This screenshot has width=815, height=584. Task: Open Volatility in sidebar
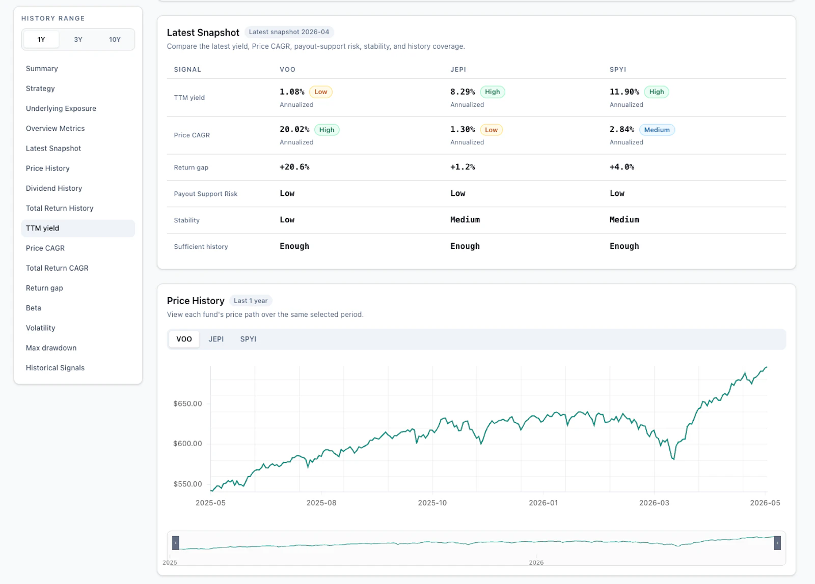coord(78,328)
